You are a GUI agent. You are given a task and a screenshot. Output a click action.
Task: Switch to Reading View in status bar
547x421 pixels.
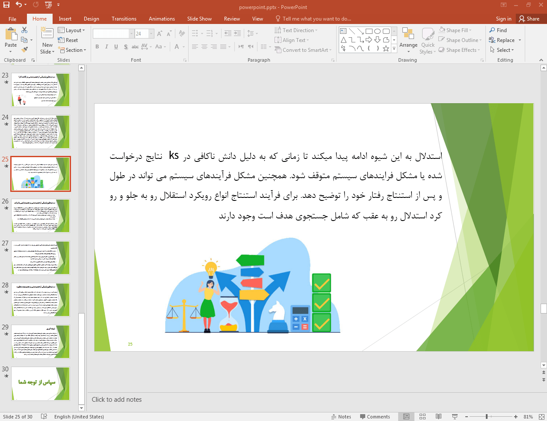point(438,417)
